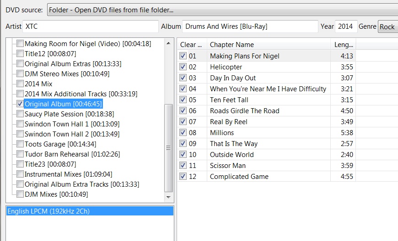Select chapter name When You're Near Me I Have Difficulty
The image size is (398, 241).
tap(268, 89)
